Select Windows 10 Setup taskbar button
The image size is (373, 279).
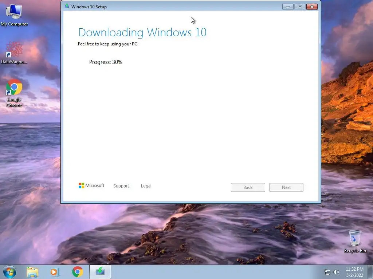(x=100, y=272)
